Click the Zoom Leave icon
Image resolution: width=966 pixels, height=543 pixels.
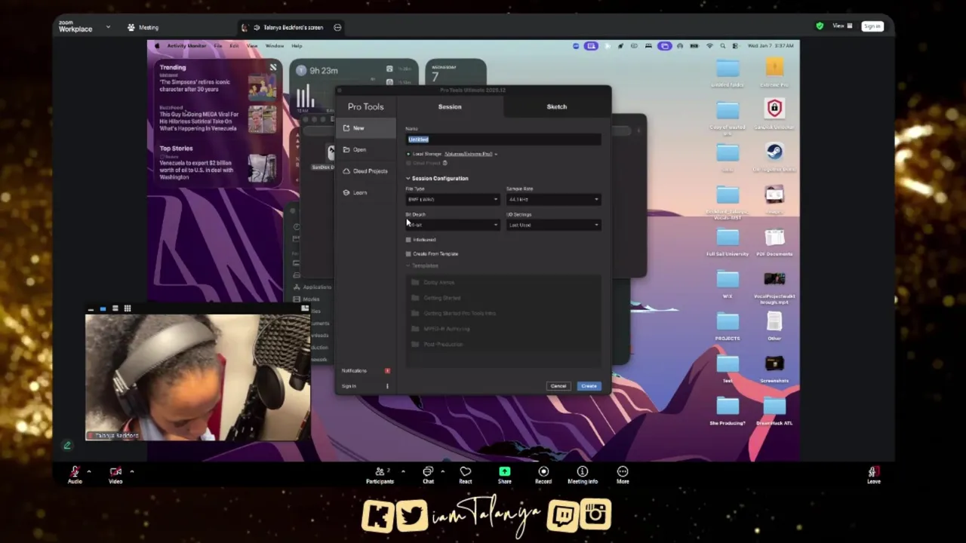click(873, 472)
